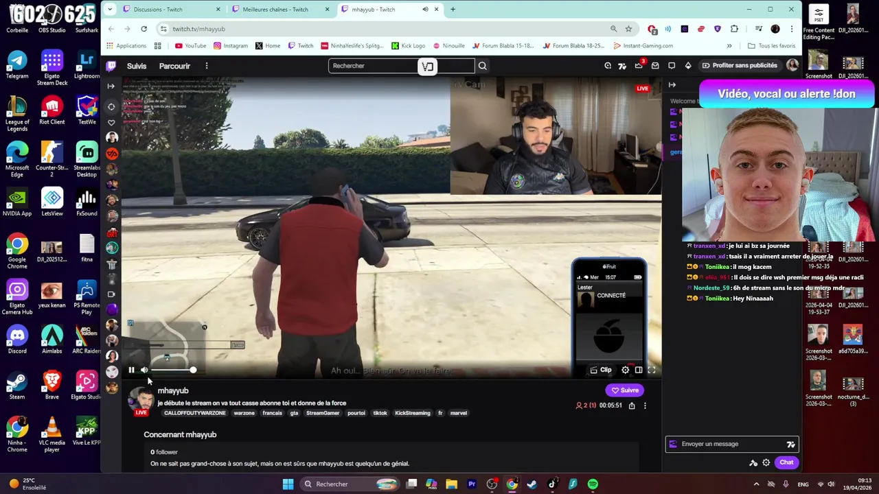Open Twitch user avatar menu
This screenshot has height=494, width=879.
click(792, 65)
